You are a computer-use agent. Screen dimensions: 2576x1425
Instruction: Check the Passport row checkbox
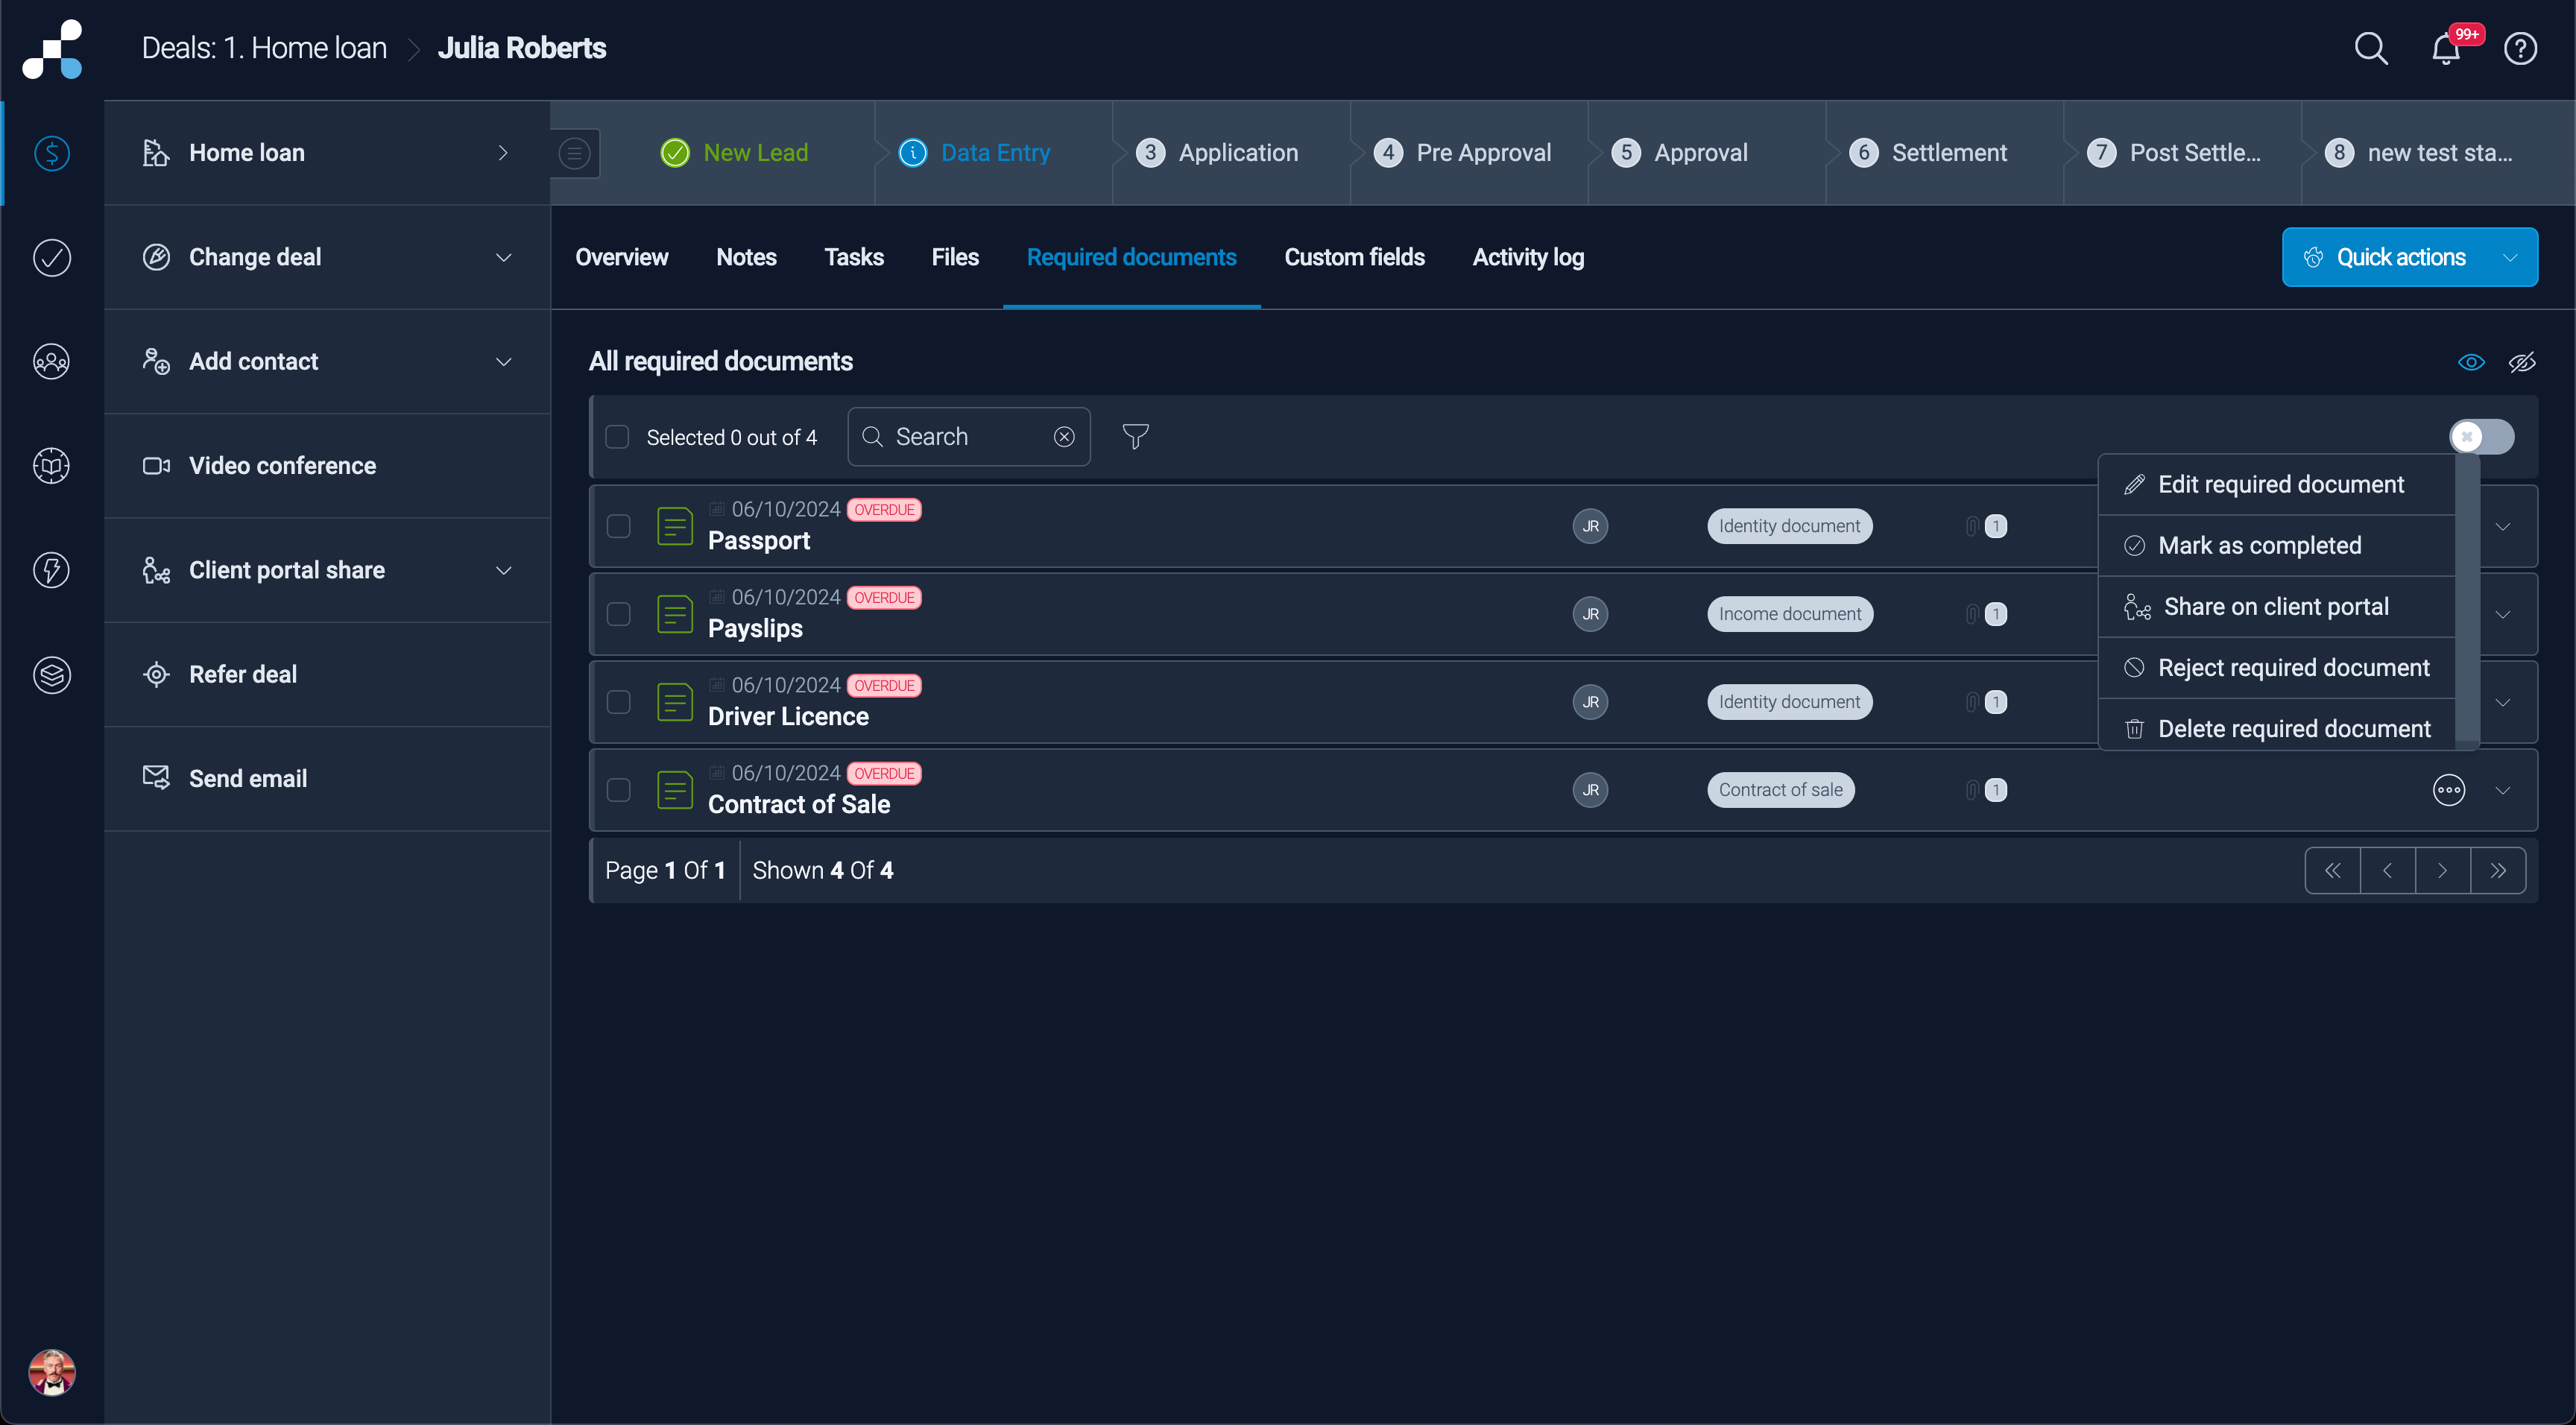click(618, 525)
